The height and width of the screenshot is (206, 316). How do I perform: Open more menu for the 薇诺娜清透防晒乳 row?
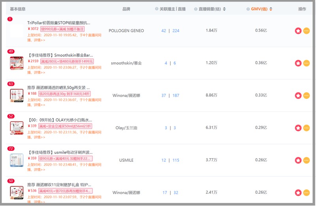(x=307, y=96)
